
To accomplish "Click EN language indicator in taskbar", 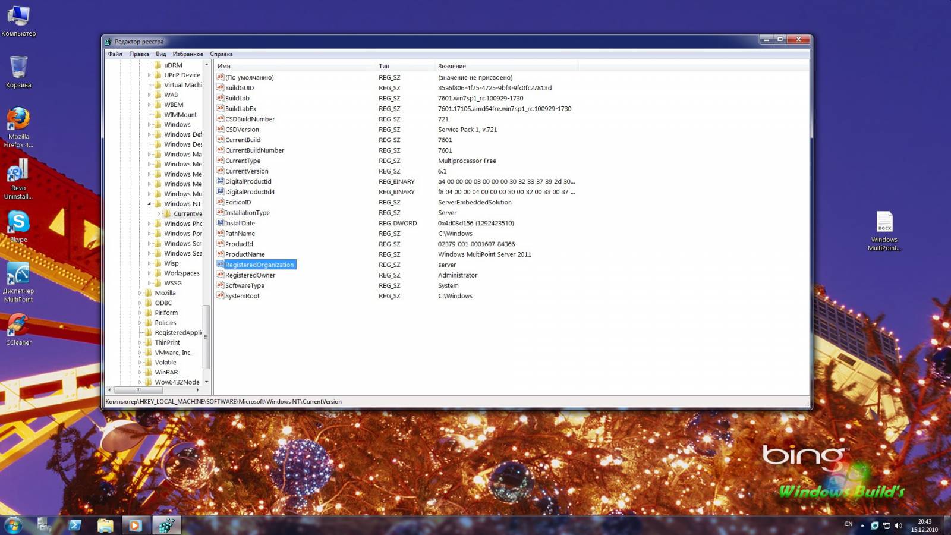I will pos(848,524).
